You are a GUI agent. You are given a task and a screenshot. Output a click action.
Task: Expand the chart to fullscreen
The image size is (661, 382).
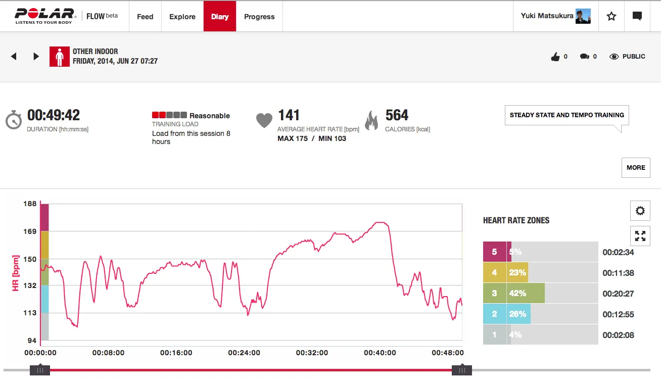[640, 235]
